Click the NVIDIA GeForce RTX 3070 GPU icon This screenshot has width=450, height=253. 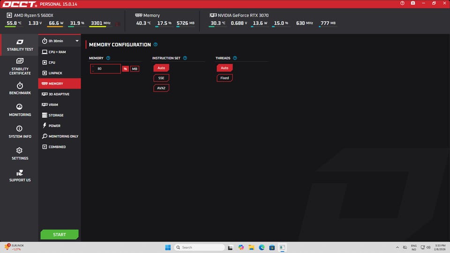pos(213,15)
